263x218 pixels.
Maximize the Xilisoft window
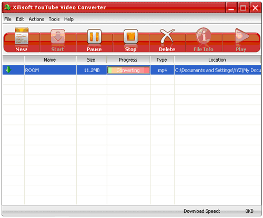[x=243, y=8]
